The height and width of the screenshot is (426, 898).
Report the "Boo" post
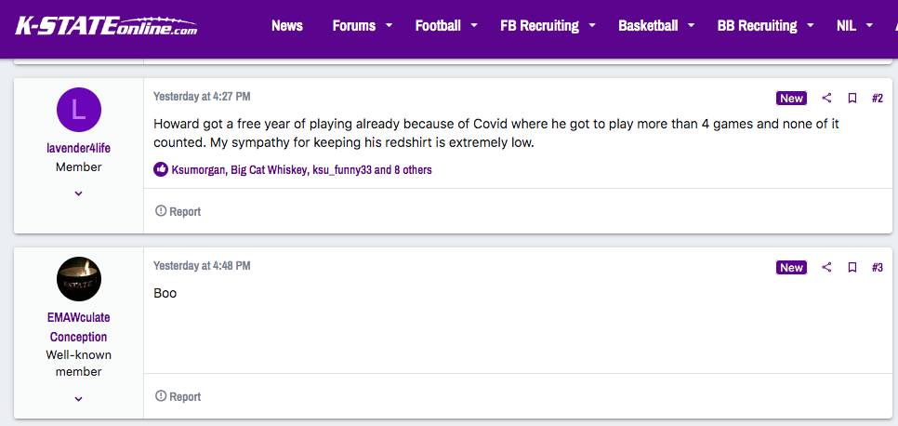[178, 396]
